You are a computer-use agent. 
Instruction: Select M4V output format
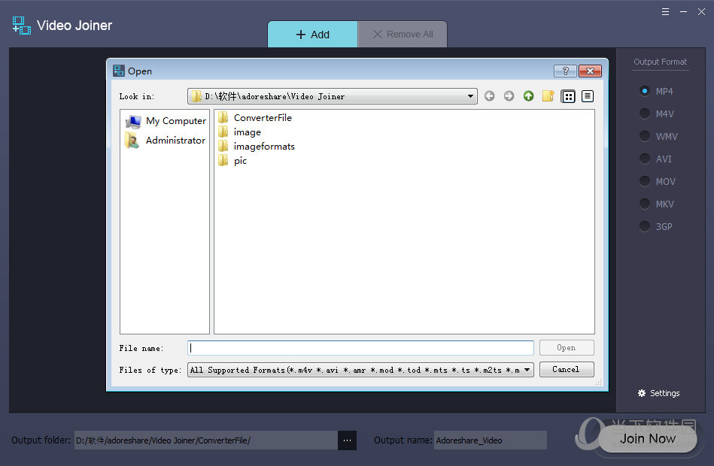pyautogui.click(x=657, y=113)
